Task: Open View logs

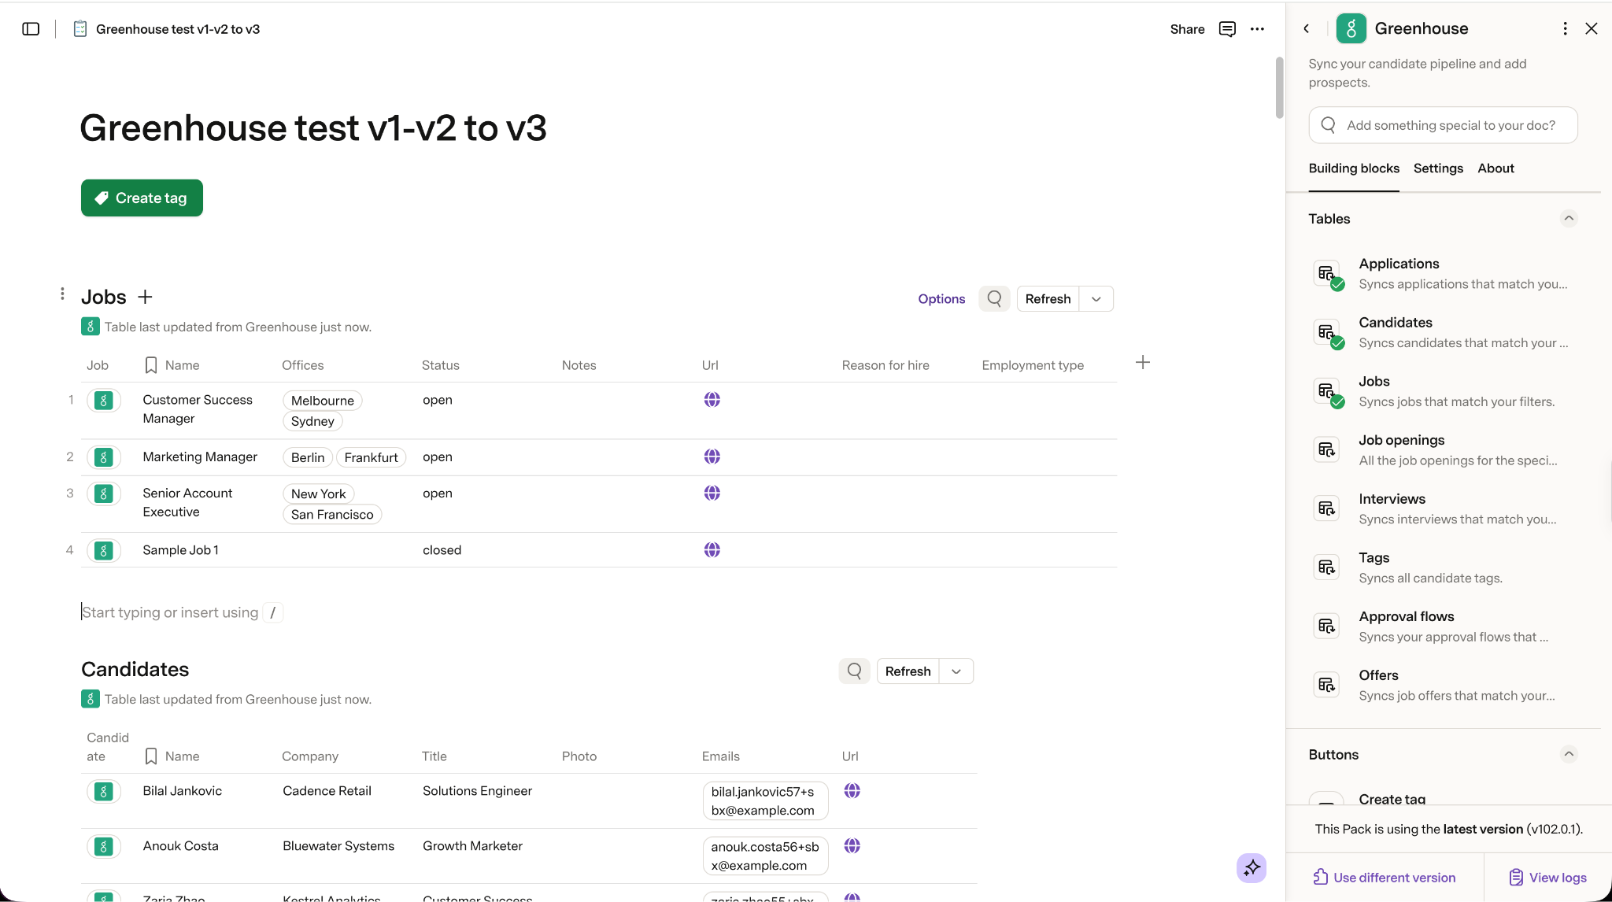Action: (x=1547, y=878)
